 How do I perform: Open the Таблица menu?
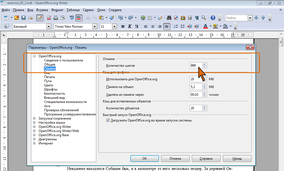pyautogui.click(x=73, y=10)
